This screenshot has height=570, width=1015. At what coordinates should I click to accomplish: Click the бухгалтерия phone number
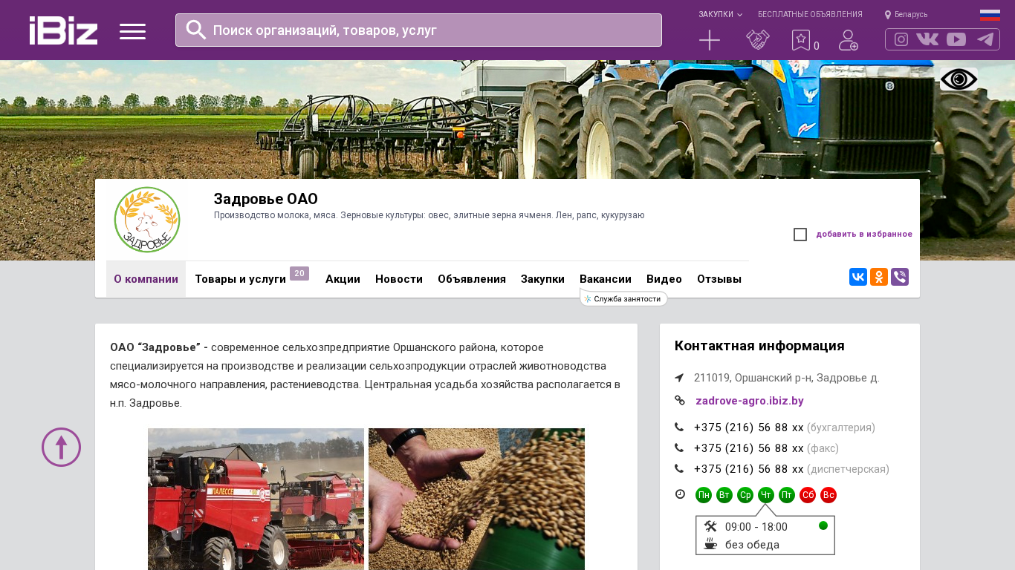(x=749, y=427)
